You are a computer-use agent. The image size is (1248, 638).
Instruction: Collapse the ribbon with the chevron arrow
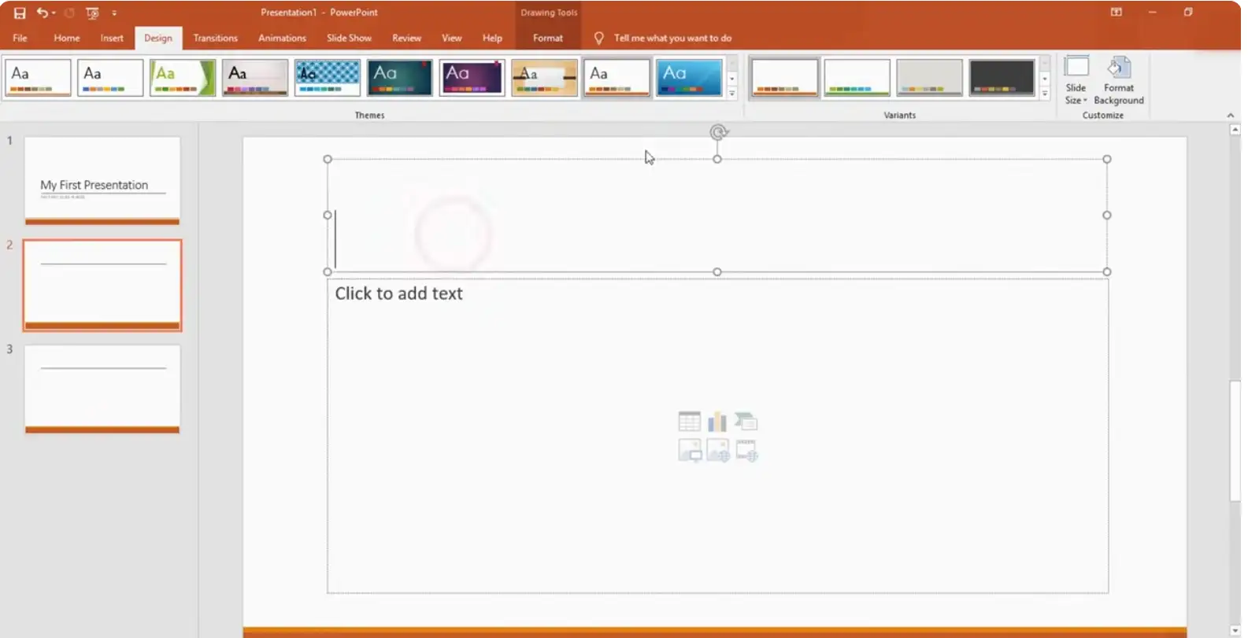click(x=1230, y=115)
